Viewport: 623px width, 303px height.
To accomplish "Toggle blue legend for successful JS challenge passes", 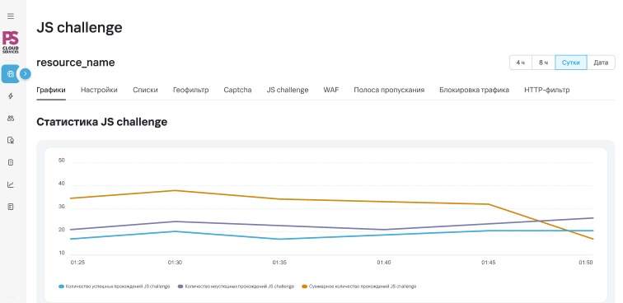I will [115, 287].
